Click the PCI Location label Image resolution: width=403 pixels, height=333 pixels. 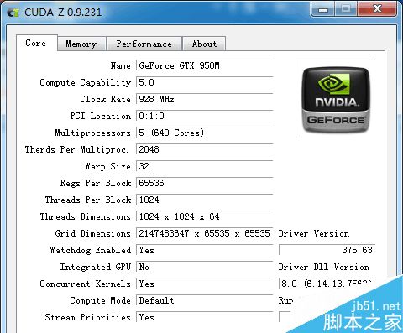coord(101,116)
